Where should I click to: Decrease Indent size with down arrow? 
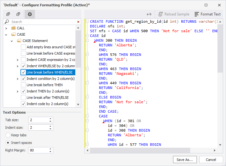tap(50, 129)
